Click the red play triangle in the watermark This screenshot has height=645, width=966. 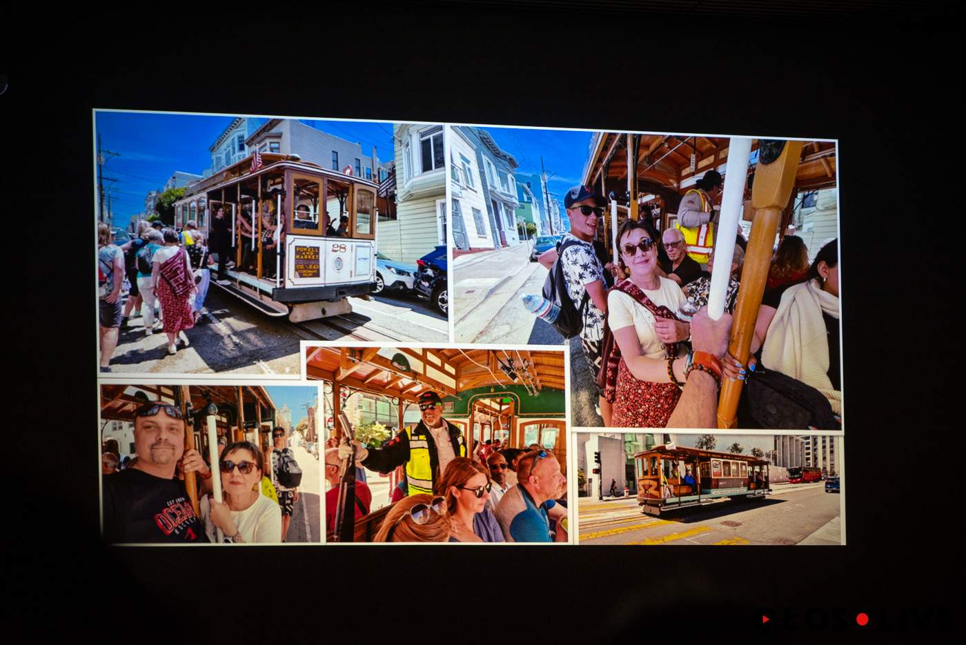coord(766,619)
